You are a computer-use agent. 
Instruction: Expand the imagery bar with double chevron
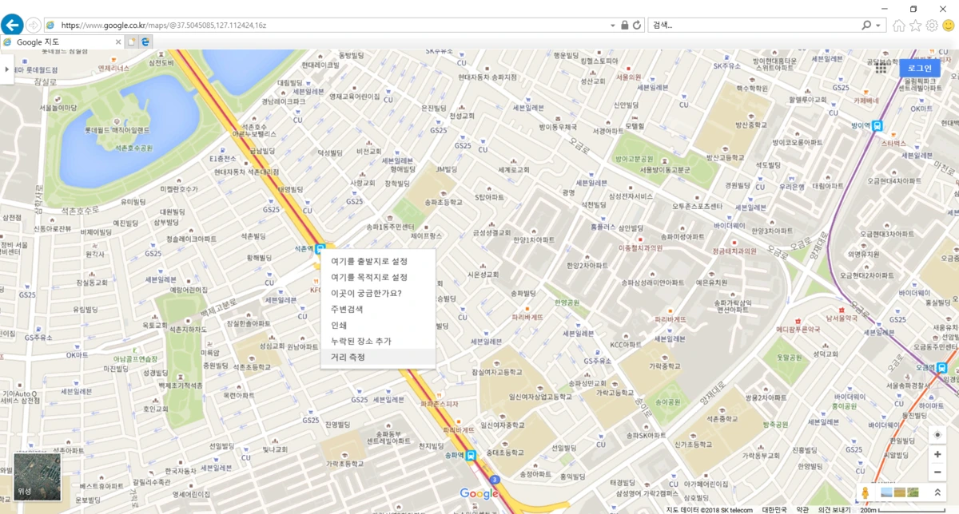pyautogui.click(x=937, y=493)
